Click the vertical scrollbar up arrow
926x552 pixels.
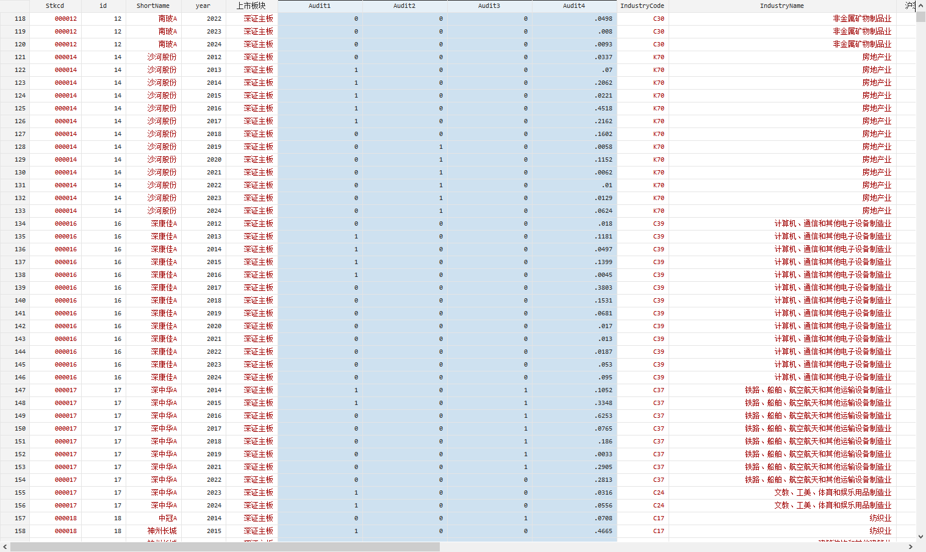tap(921, 5)
